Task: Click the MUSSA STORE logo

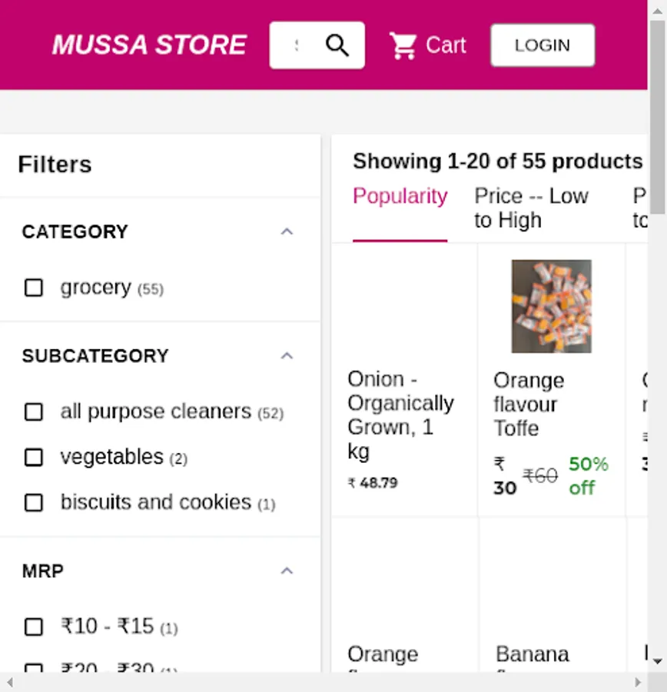Action: tap(149, 45)
